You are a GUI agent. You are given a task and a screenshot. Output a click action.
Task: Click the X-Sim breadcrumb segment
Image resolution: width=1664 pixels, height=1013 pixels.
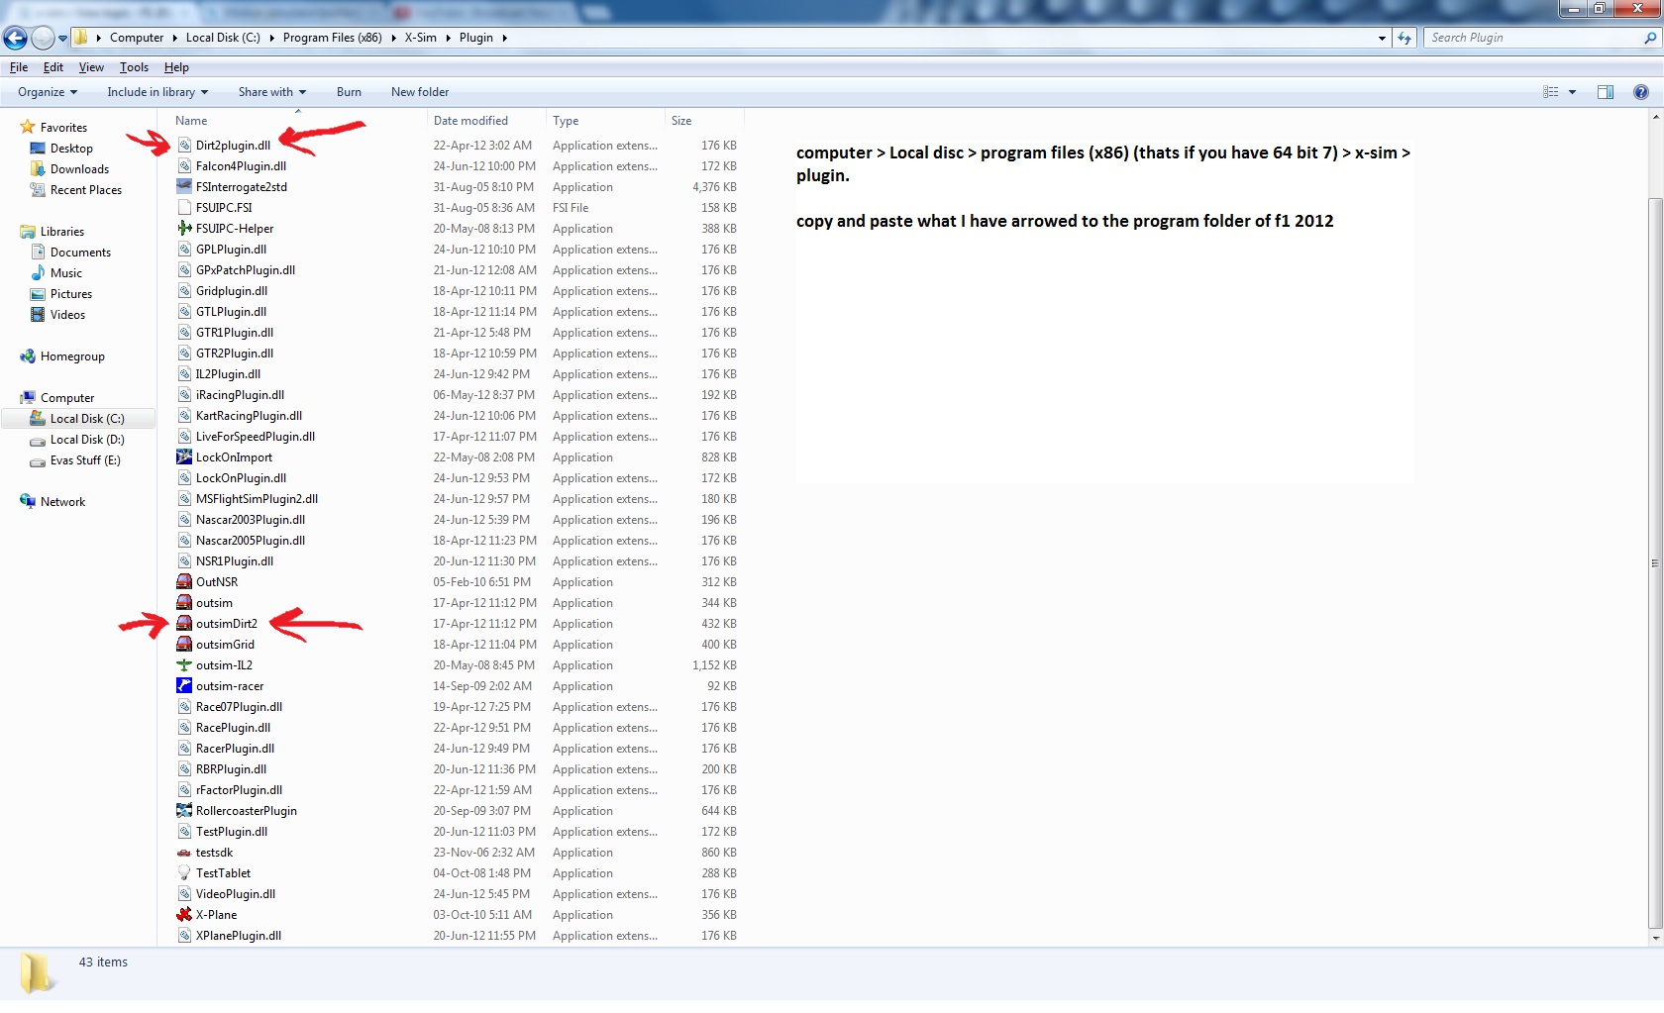420,38
